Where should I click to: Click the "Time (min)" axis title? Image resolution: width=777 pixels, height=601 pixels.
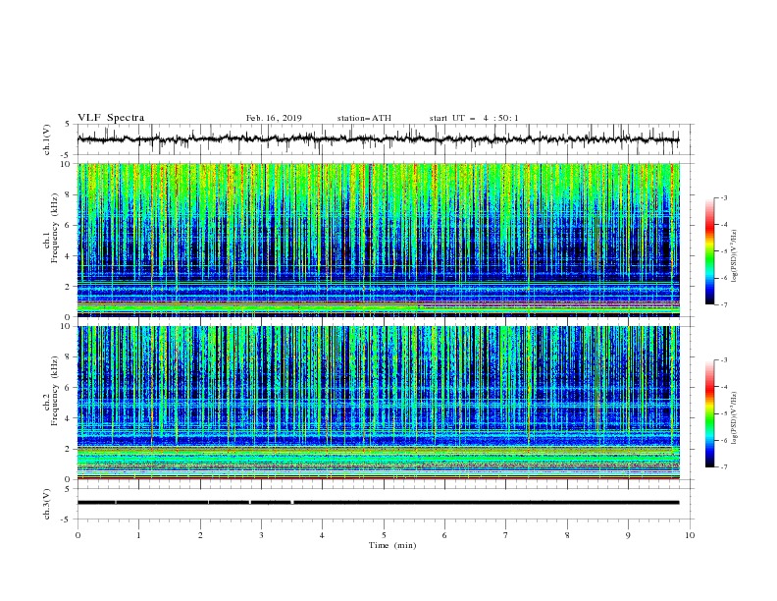pyautogui.click(x=392, y=545)
